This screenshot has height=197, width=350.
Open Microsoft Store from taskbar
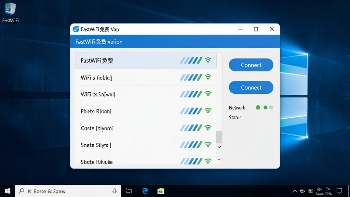click(x=161, y=191)
